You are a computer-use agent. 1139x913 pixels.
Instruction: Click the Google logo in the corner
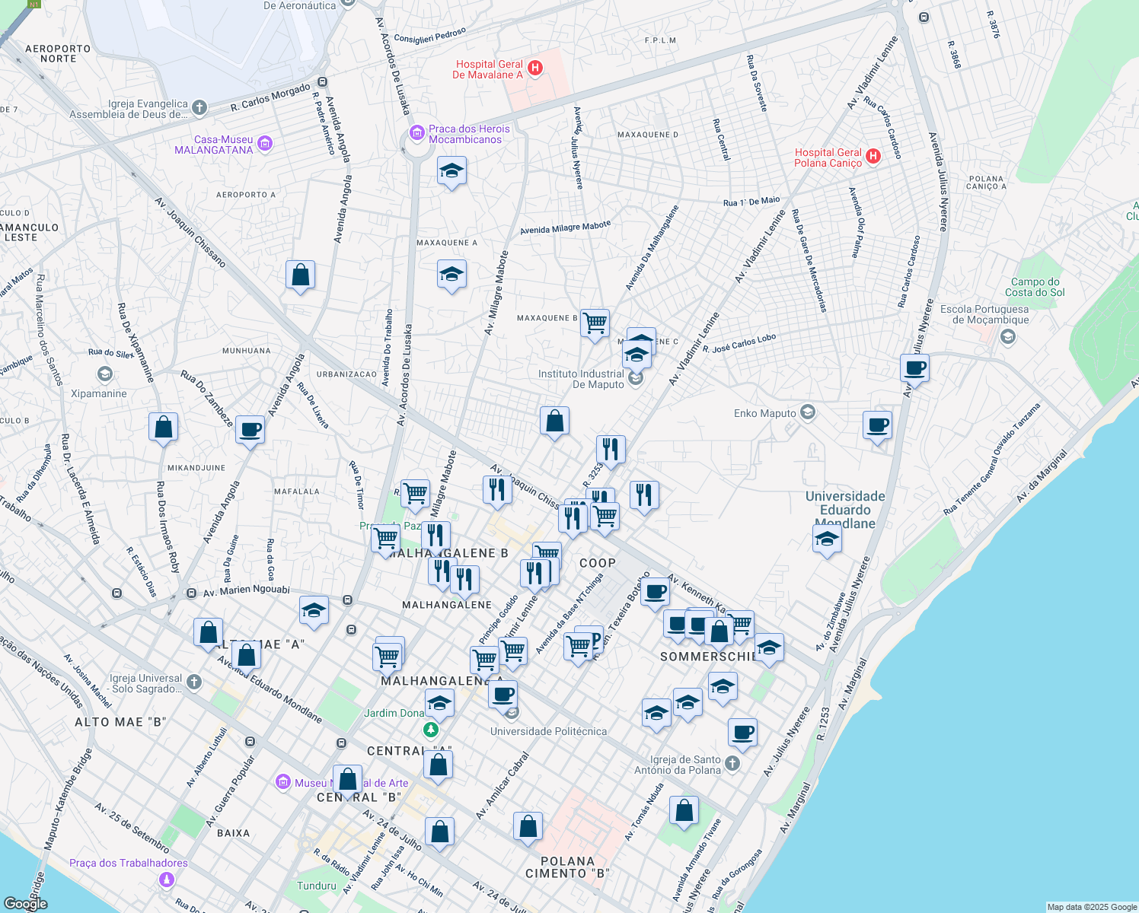click(x=25, y=904)
